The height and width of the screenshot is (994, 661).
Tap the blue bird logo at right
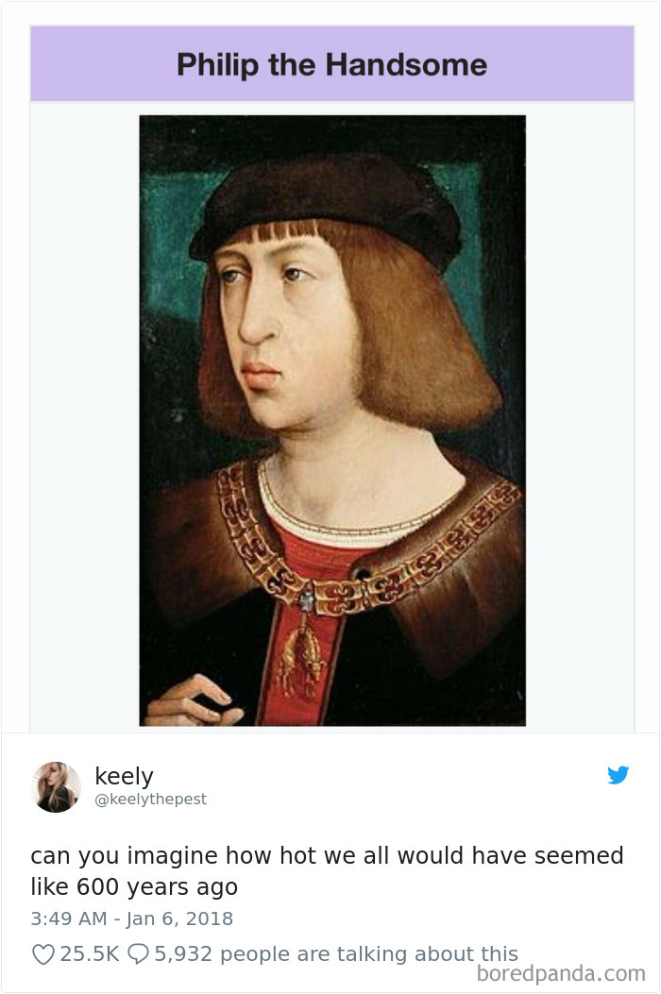[619, 775]
